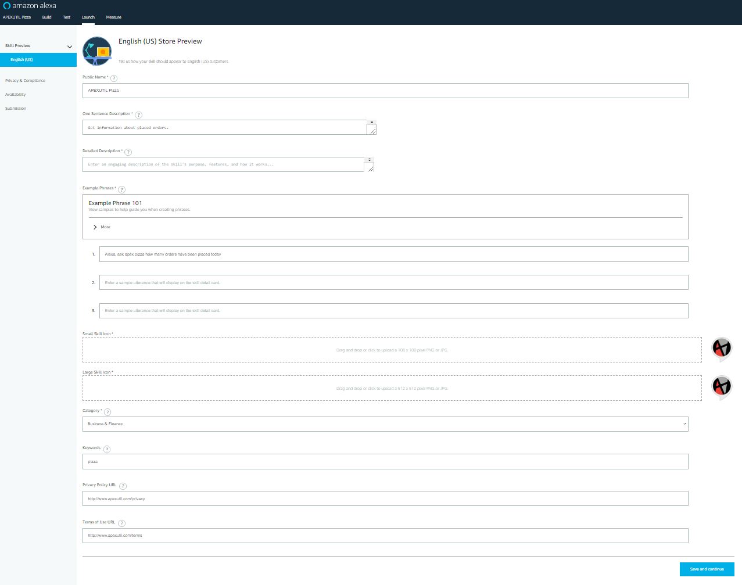This screenshot has height=585, width=742.
Task: Open the Availability section
Action: [16, 95]
